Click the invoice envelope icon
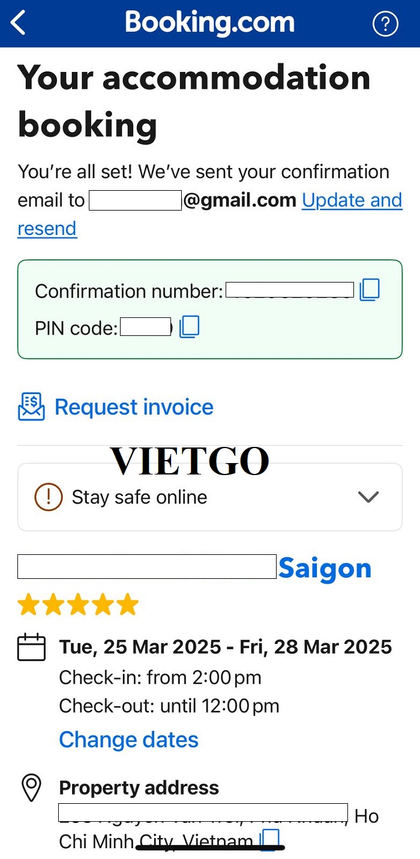Image resolution: width=420 pixels, height=859 pixels. point(31,407)
